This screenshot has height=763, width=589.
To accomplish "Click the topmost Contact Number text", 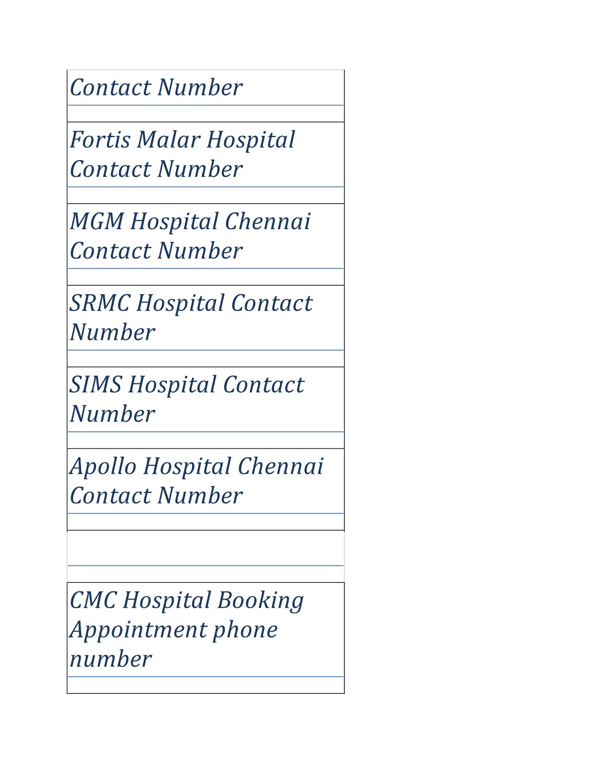I will (x=156, y=88).
